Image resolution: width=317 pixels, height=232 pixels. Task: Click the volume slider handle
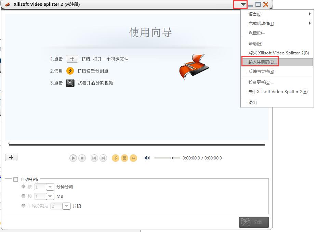click(x=172, y=158)
